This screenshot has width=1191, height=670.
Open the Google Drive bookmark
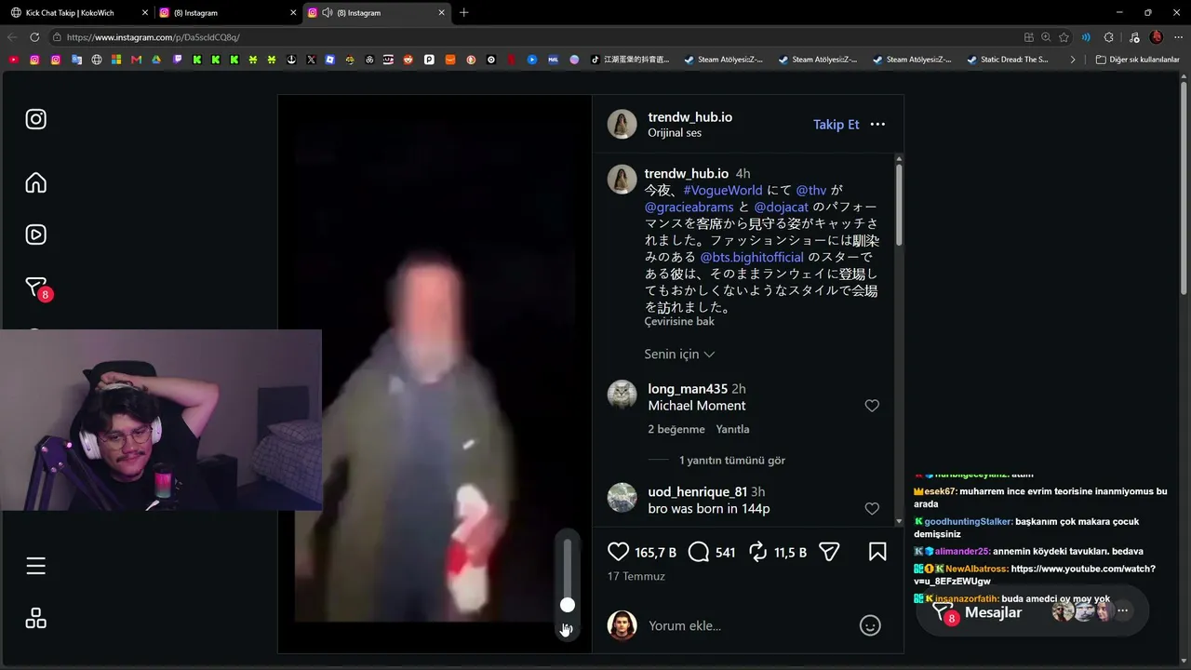click(x=156, y=60)
